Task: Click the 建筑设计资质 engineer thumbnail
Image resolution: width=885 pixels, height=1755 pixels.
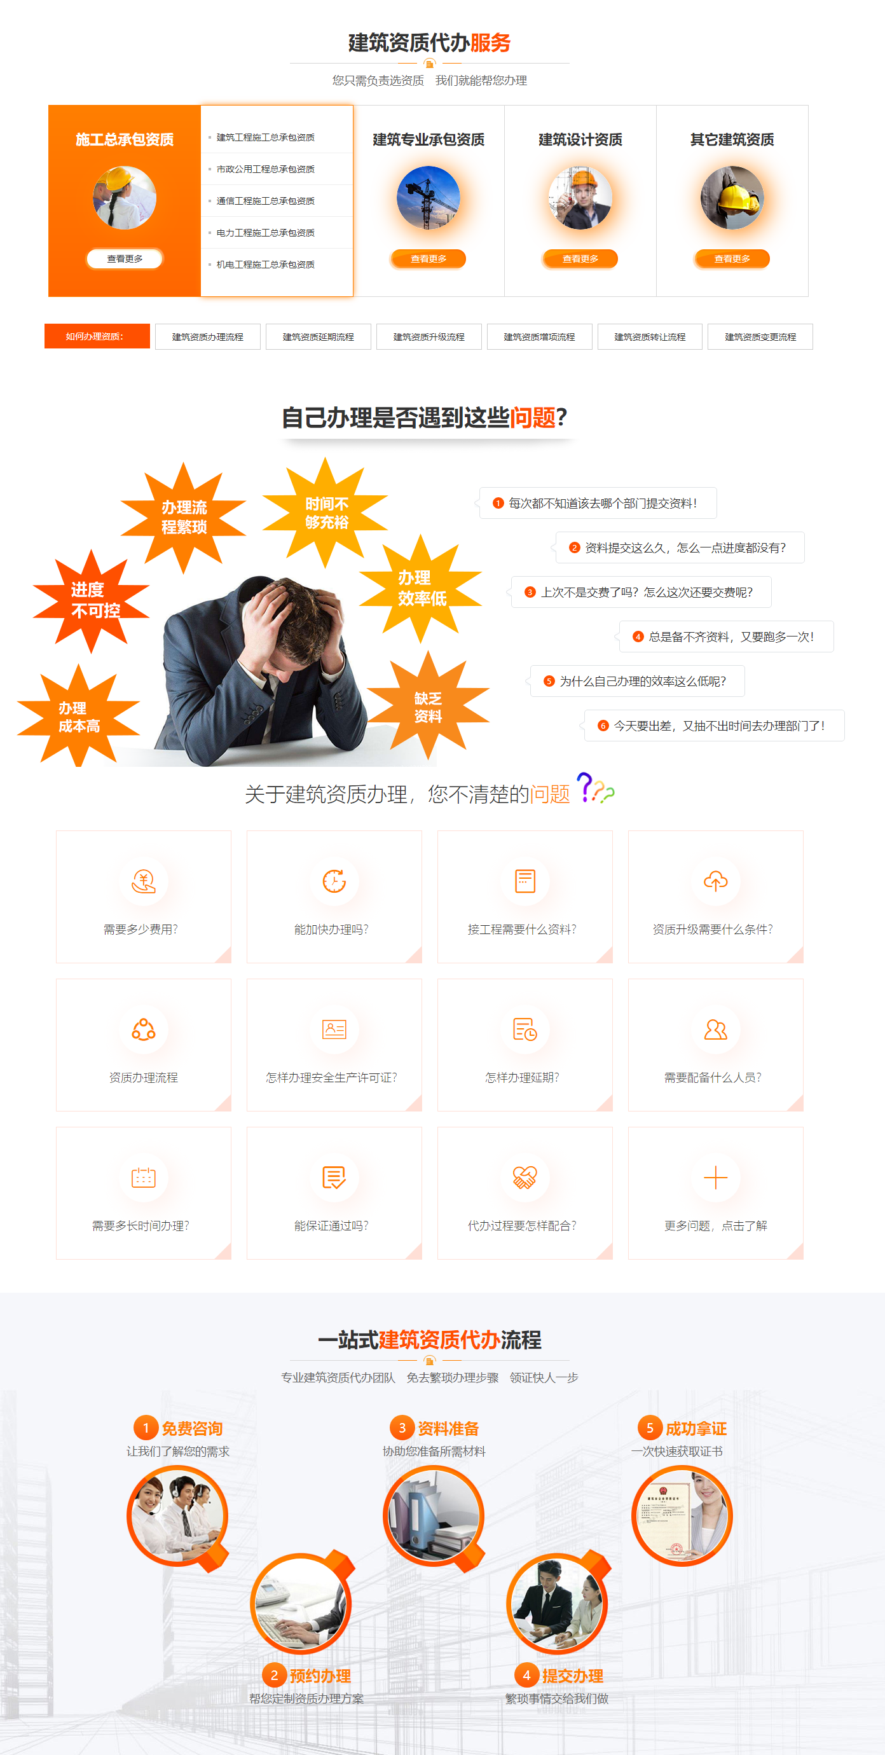Action: (580, 198)
